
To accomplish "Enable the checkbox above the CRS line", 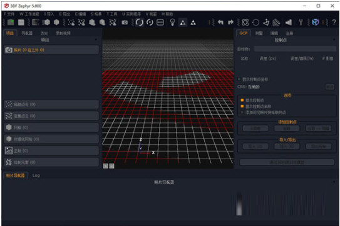I will pyautogui.click(x=239, y=79).
